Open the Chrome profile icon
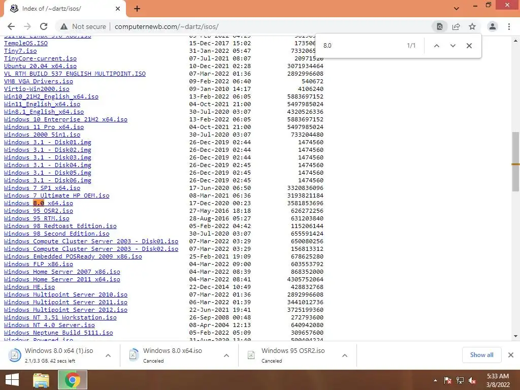This screenshot has width=520, height=390. [493, 26]
